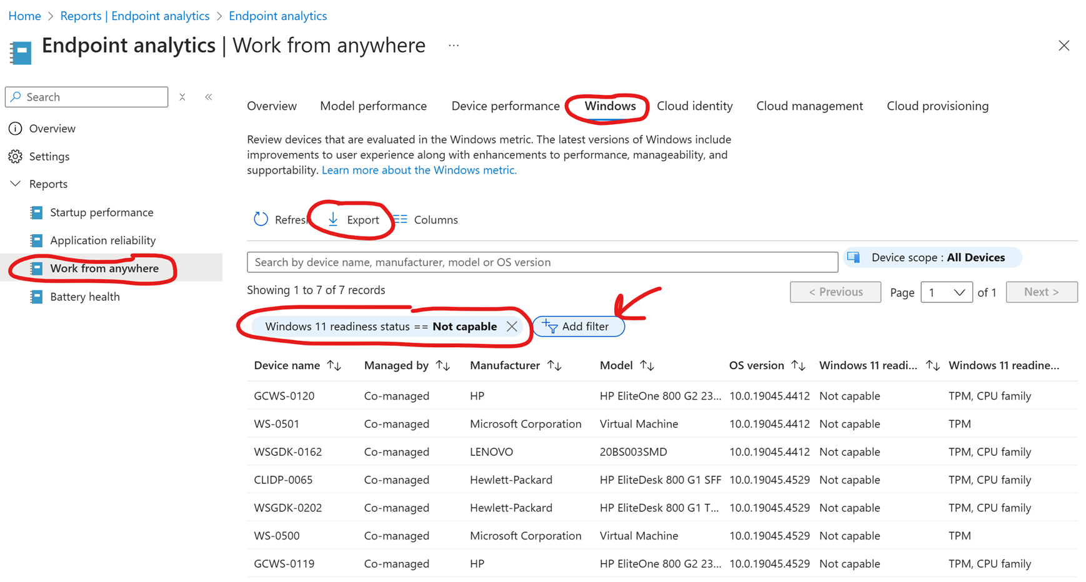The height and width of the screenshot is (582, 1086).
Task: Remove the Not capable readiness filter
Action: [x=512, y=327]
